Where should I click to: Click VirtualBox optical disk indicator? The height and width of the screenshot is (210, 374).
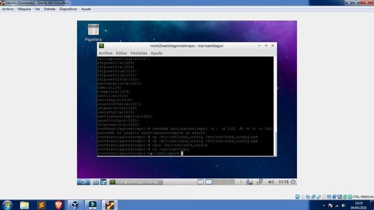pyautogui.click(x=303, y=197)
